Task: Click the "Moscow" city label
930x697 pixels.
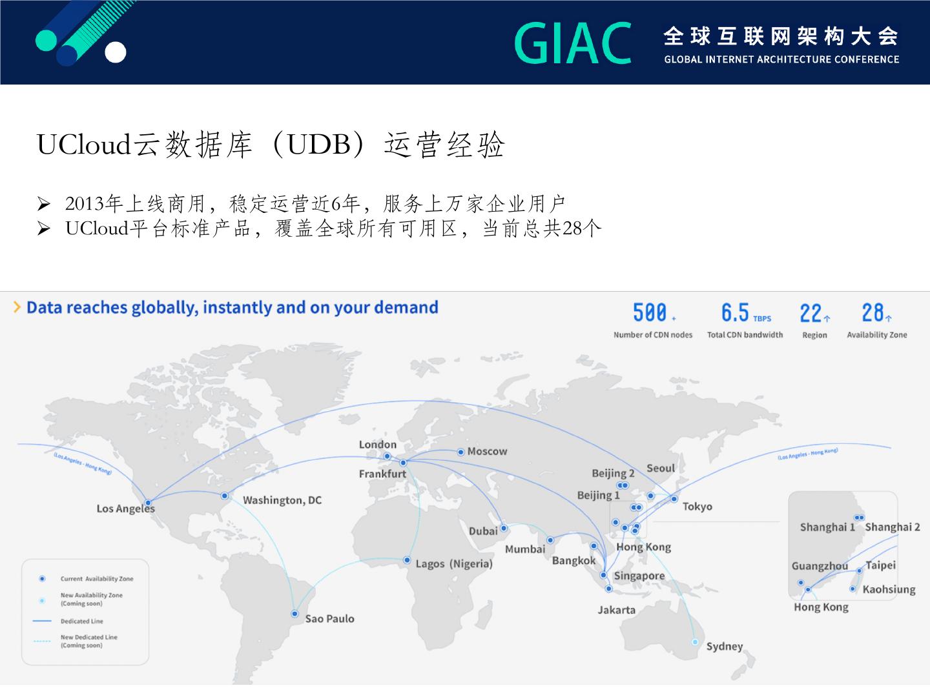Action: click(x=487, y=452)
